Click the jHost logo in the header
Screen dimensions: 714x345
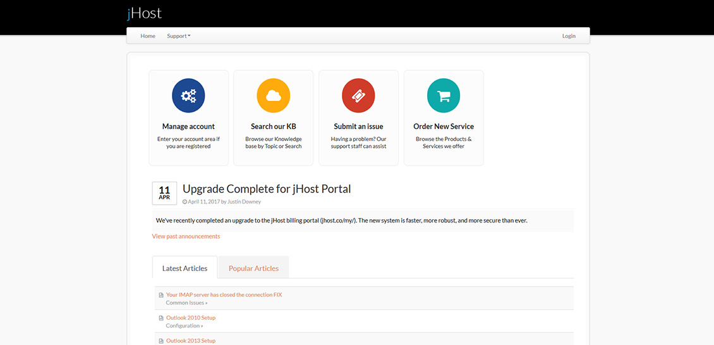[x=144, y=13]
